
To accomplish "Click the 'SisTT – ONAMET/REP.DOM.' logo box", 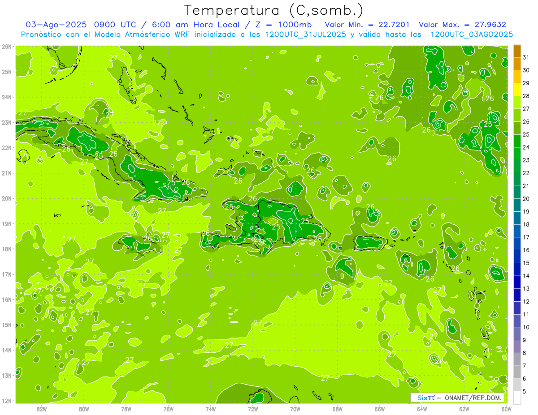I will 457,398.
